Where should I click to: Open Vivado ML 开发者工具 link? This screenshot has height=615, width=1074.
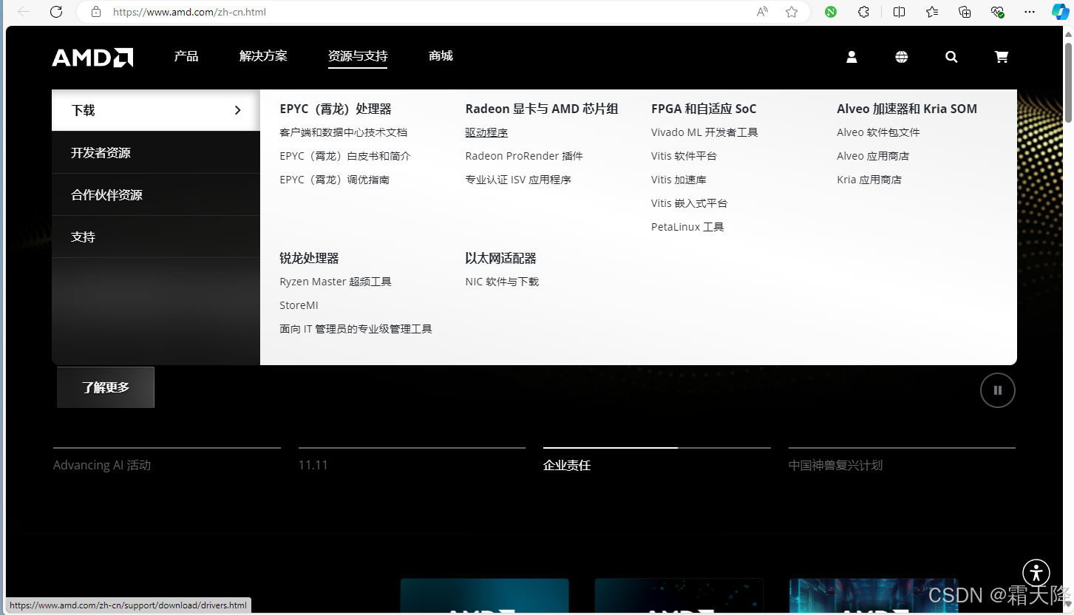click(x=704, y=132)
